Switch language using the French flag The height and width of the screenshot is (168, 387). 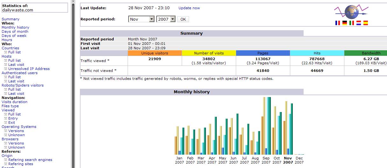(x=338, y=23)
